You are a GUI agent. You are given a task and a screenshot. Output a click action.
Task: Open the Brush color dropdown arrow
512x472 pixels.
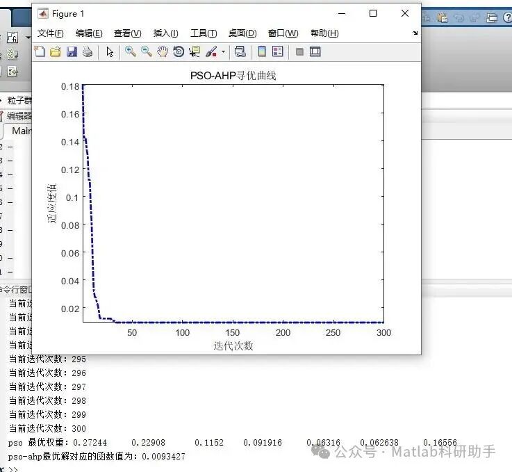[223, 51]
